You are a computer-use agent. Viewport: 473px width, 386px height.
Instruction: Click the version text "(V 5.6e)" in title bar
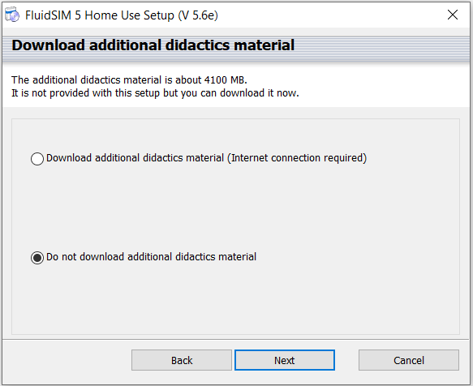click(198, 15)
